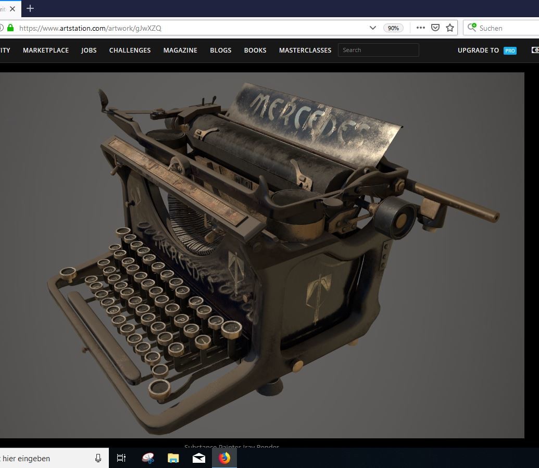The image size is (539, 468).
Task: Open Task View from the taskbar
Action: 121,458
